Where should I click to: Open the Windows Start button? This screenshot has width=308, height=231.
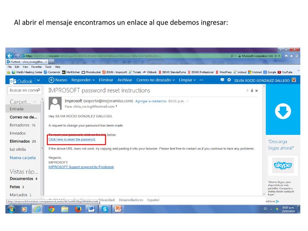click(11, 209)
